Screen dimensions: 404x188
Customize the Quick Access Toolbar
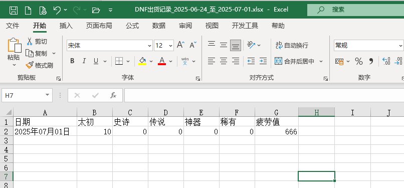point(111,10)
